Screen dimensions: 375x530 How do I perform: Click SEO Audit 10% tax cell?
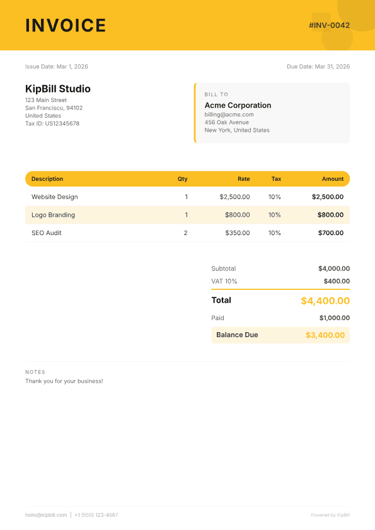[x=275, y=233]
